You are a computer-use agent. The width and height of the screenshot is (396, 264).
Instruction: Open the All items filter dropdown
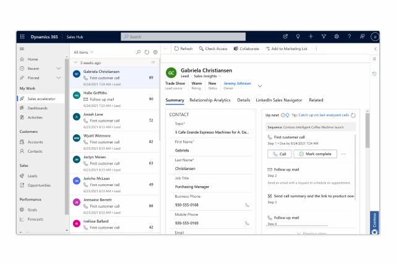click(87, 52)
